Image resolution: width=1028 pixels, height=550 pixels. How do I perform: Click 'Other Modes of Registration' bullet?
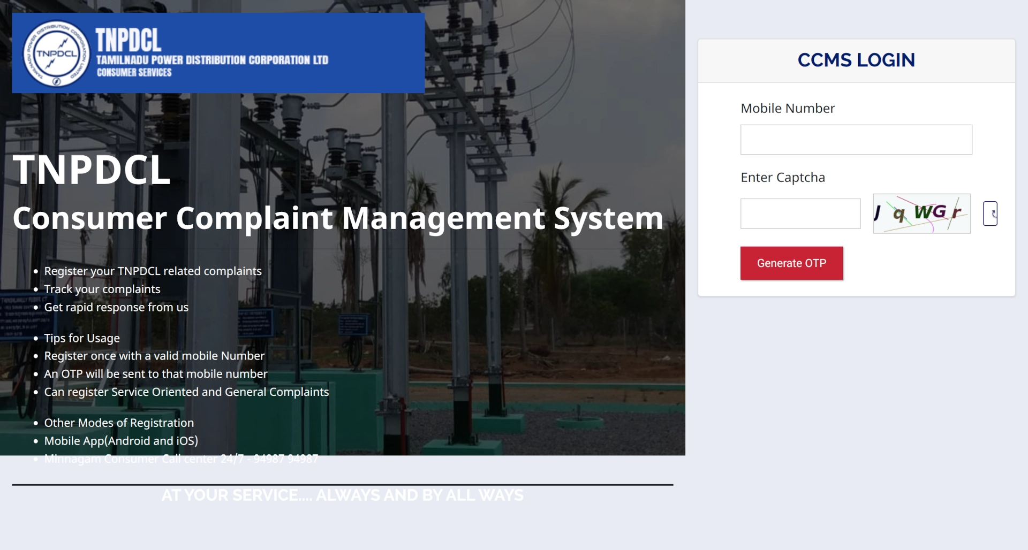coord(119,423)
